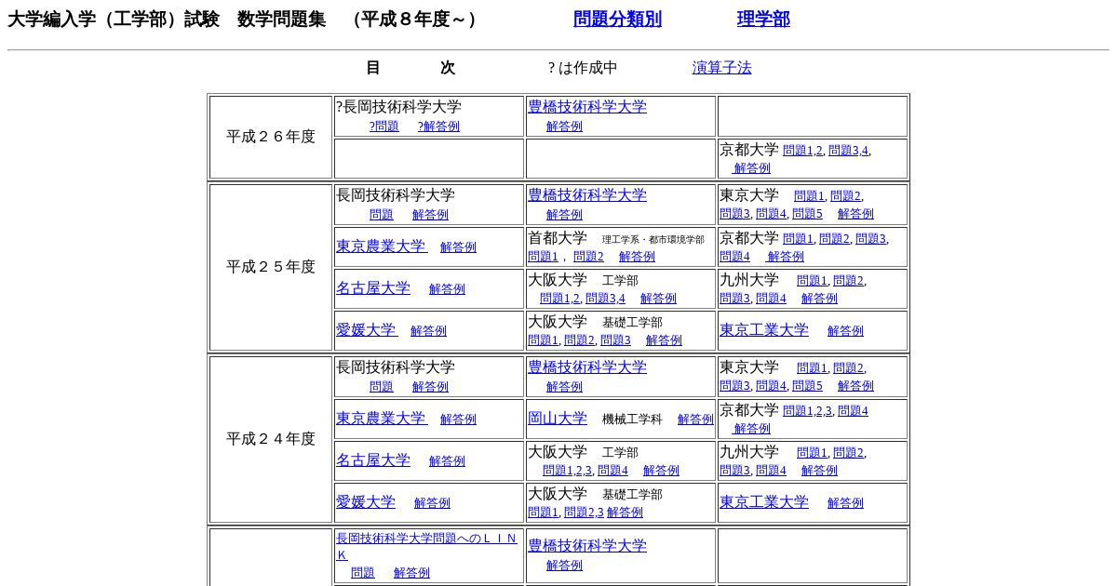Open 解答例 for 平成２５年度 大阪大学 基礎工学部
1117x586 pixels.
tap(664, 340)
